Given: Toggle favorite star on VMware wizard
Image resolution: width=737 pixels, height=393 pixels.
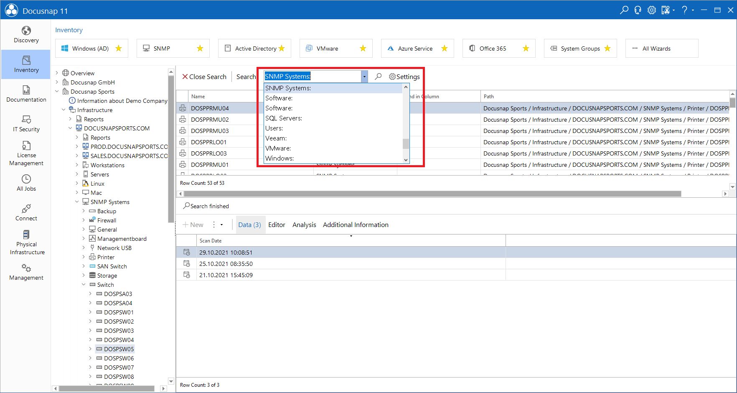Looking at the screenshot, I should [363, 48].
